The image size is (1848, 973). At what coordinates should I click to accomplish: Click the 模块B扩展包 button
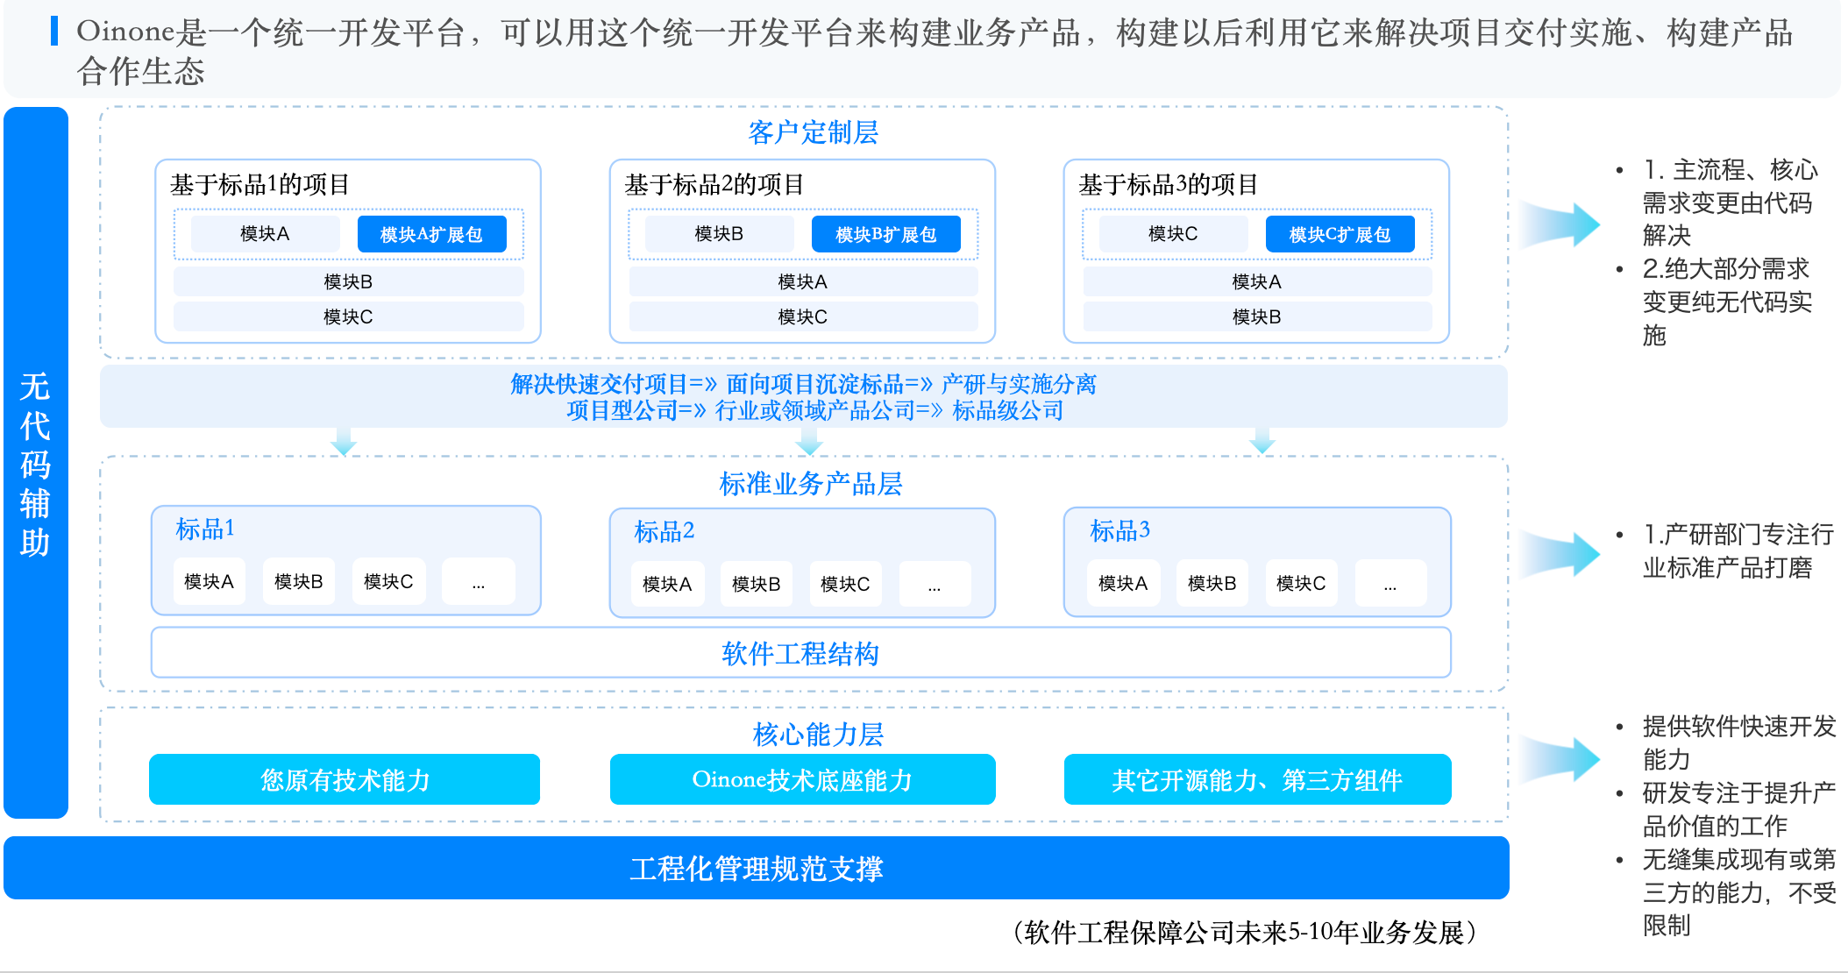[885, 234]
